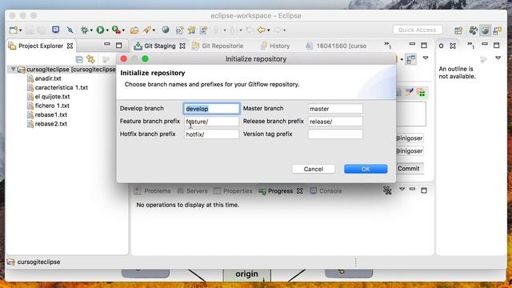
Task: Open the Console icon in the top toolbar
Action: (56, 30)
